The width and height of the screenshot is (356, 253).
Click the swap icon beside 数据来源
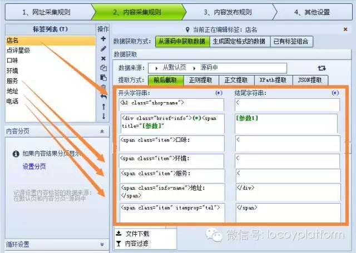click(x=322, y=68)
